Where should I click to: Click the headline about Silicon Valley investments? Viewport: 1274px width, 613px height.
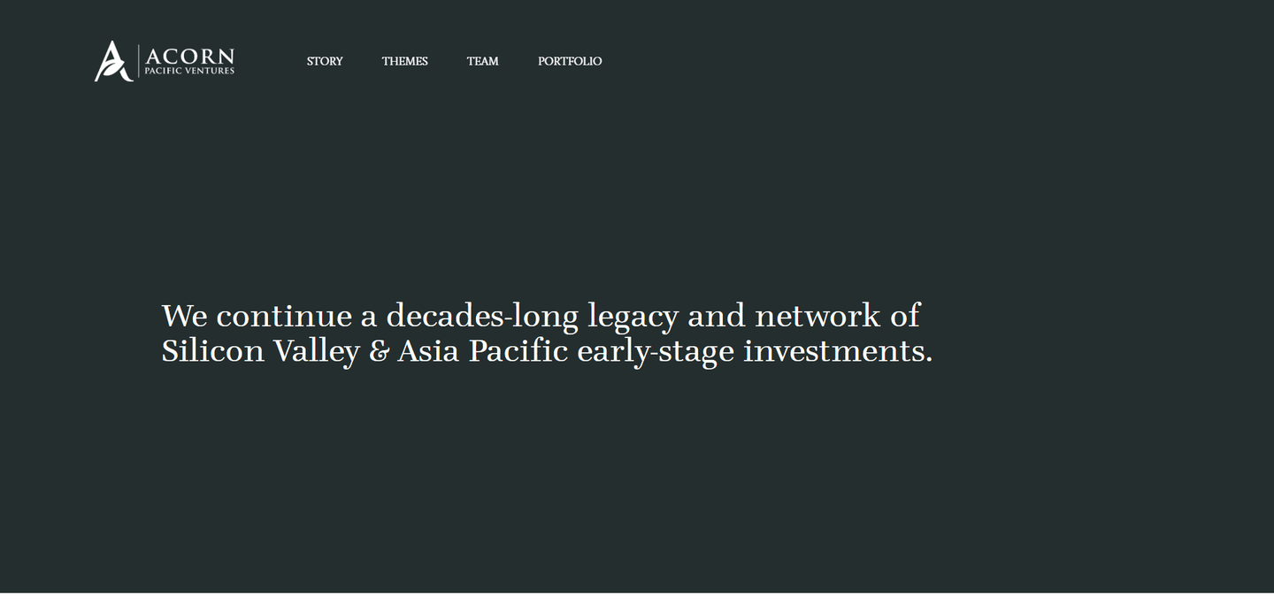[547, 333]
